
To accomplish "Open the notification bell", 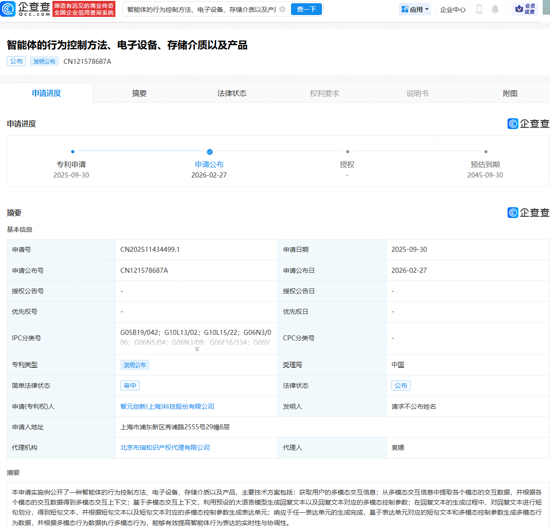I will [495, 9].
